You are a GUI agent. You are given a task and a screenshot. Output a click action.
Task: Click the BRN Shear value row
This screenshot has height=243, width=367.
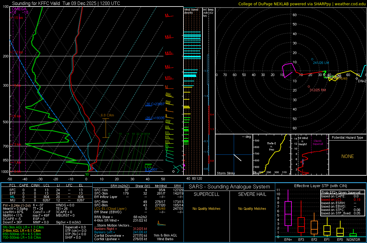(x=121, y=217)
